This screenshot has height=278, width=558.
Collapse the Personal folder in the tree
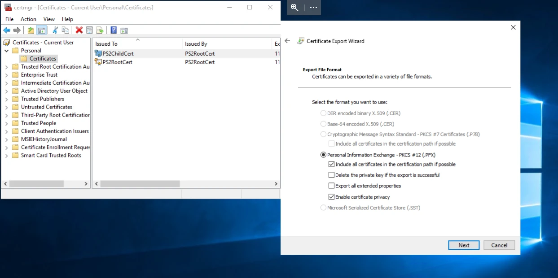pos(6,50)
